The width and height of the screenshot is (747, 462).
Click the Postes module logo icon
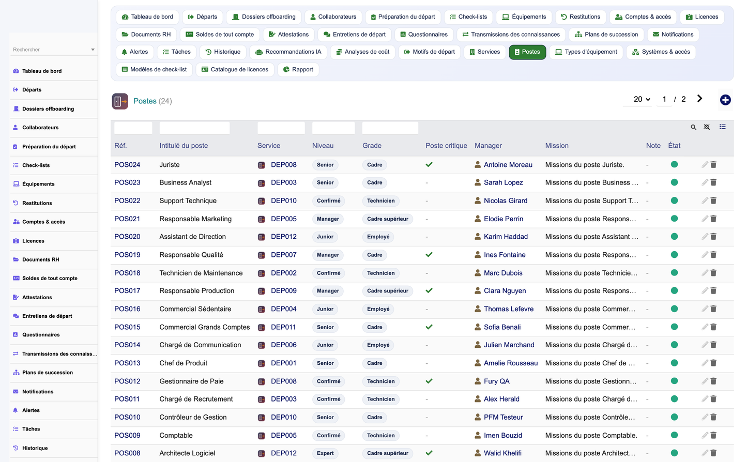(120, 101)
